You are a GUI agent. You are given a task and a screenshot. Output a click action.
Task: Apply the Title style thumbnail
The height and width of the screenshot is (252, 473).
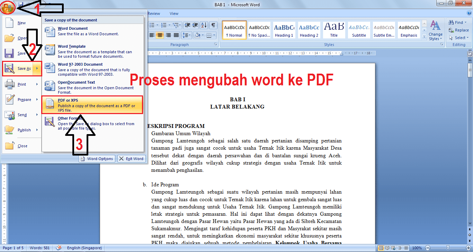(334, 30)
